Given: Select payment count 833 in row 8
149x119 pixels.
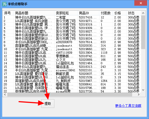Looking at the screenshot, I should click(x=103, y=42).
